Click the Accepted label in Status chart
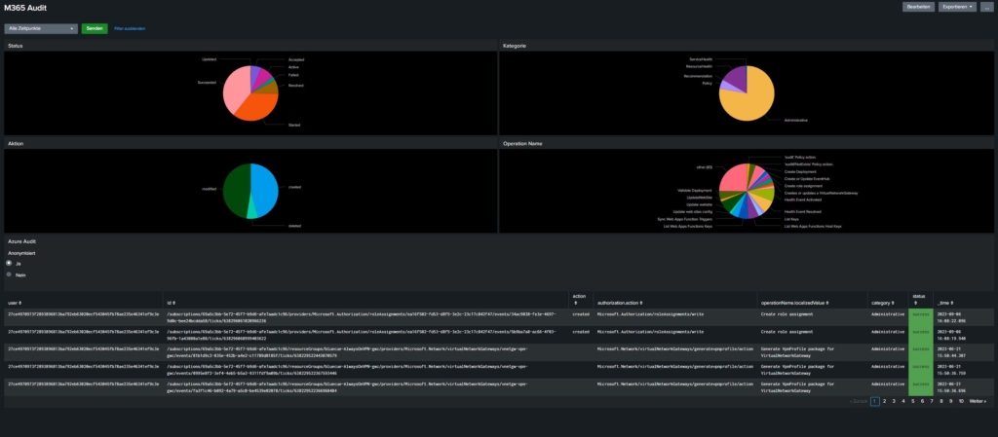 (x=296, y=59)
